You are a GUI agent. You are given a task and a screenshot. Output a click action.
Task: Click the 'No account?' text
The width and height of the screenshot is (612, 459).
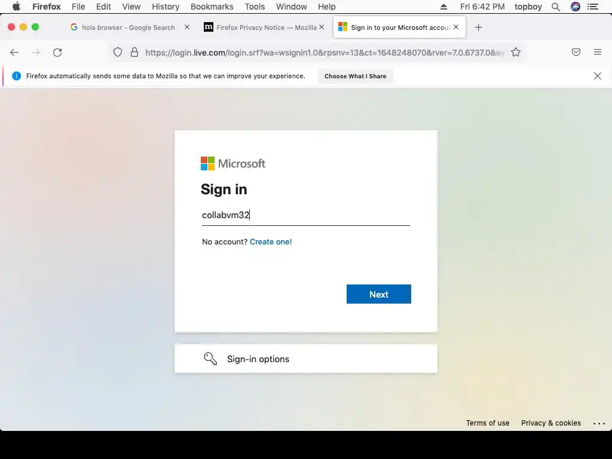click(x=225, y=242)
